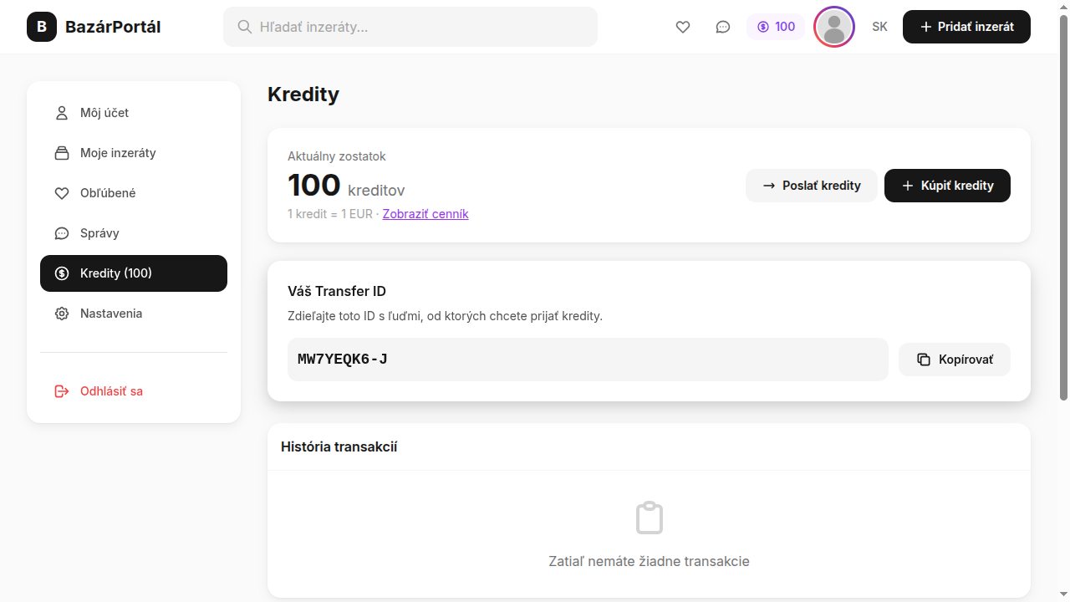Open the SK language selector
The width and height of the screenshot is (1070, 602).
(x=879, y=26)
